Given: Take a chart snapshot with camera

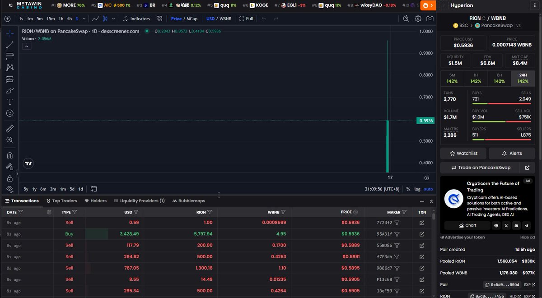Looking at the screenshot, I should tap(430, 19).
